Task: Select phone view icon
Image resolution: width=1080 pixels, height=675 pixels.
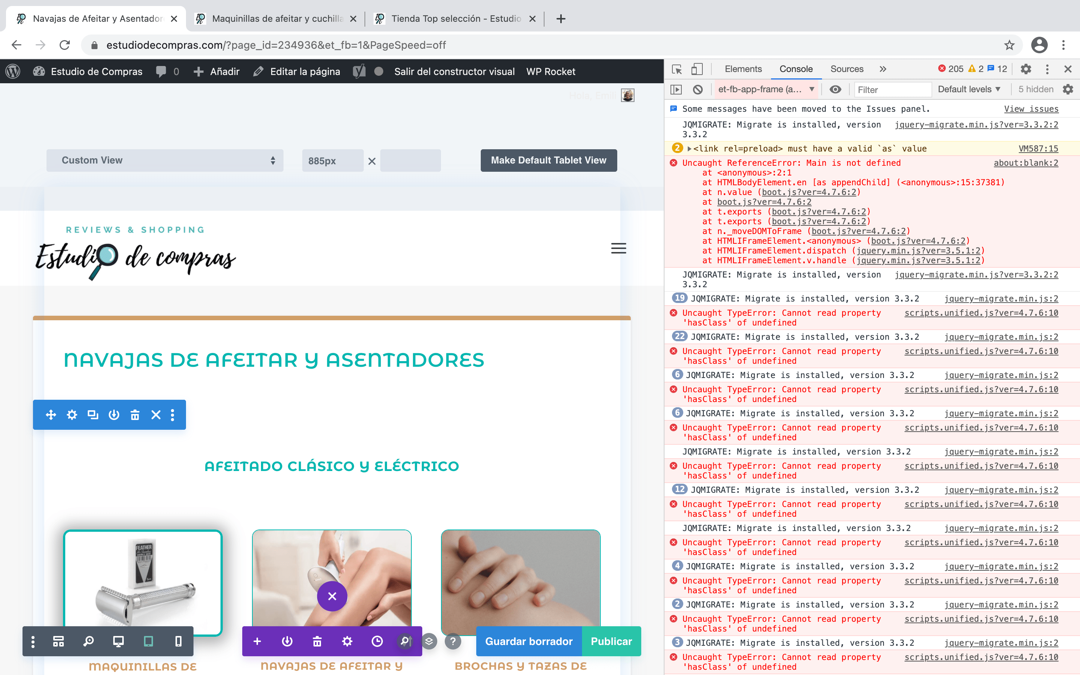Action: (178, 642)
